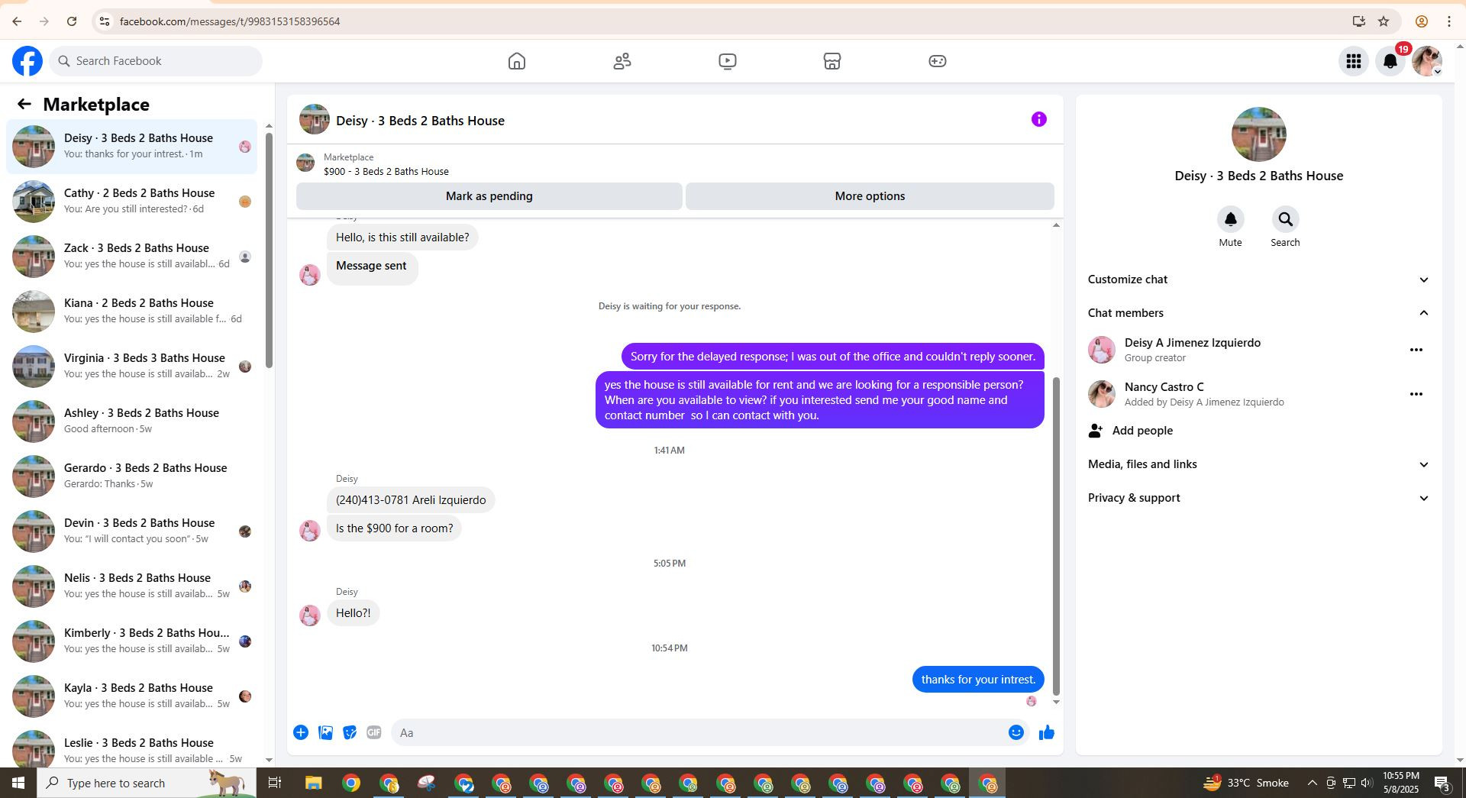Open Kimberly 3 Beds 2 Baths House chat
The image size is (1466, 798).
click(x=131, y=641)
